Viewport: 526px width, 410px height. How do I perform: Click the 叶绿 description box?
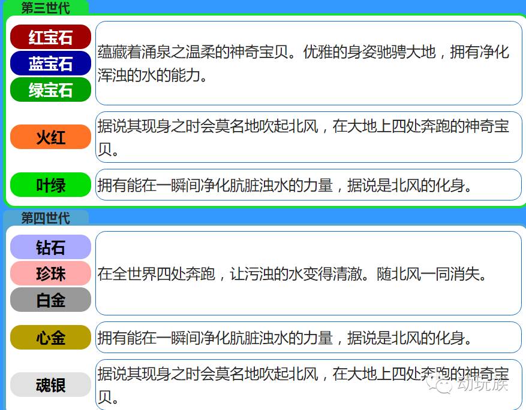point(306,184)
